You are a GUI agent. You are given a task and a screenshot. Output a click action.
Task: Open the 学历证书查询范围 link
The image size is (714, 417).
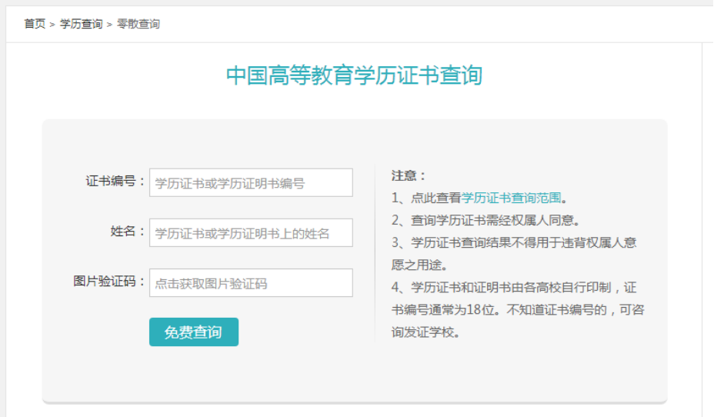pyautogui.click(x=512, y=198)
